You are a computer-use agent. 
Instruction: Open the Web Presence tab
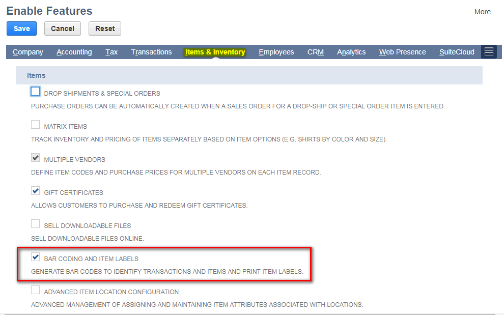(402, 51)
